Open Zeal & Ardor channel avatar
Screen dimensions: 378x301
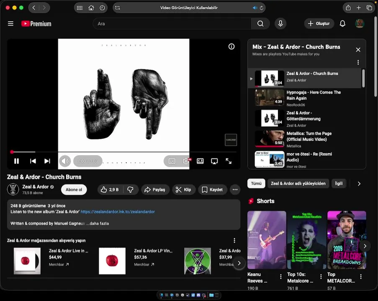point(13,189)
